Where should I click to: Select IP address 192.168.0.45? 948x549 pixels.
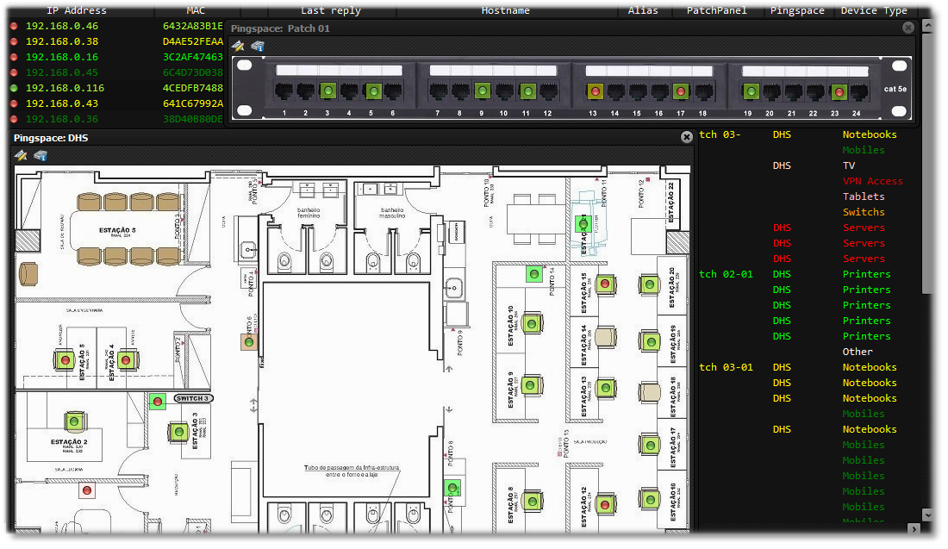coord(62,72)
